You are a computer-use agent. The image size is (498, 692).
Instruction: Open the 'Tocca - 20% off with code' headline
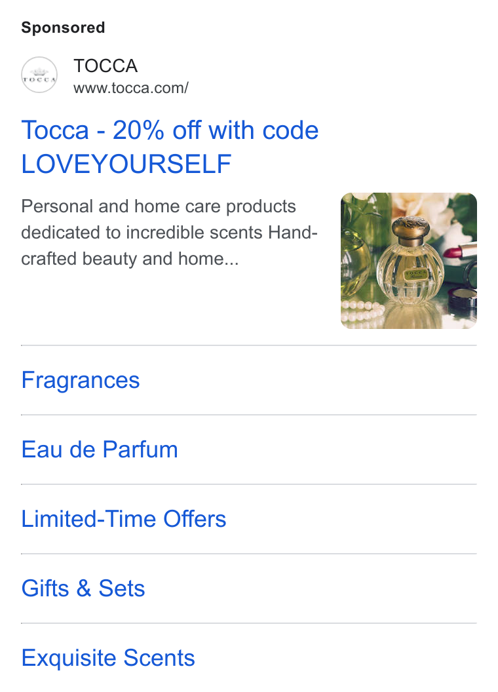[170, 130]
